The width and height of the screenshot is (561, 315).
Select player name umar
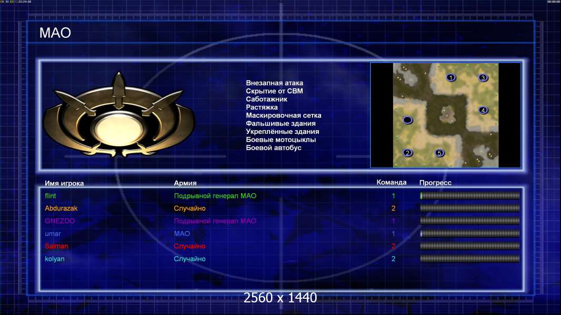[53, 234]
